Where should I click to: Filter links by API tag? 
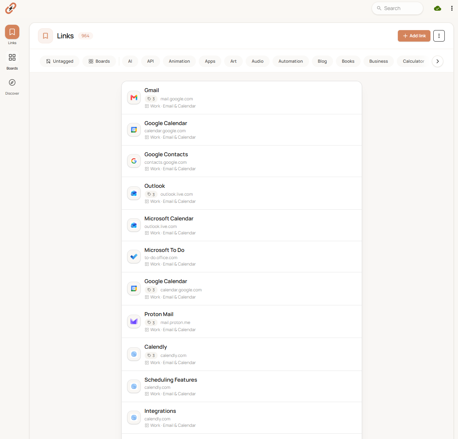(x=150, y=61)
